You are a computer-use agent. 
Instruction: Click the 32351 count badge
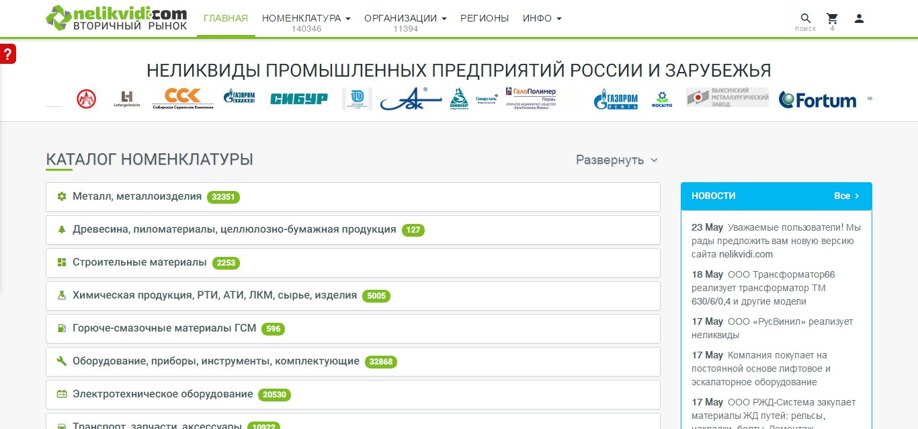pos(223,197)
